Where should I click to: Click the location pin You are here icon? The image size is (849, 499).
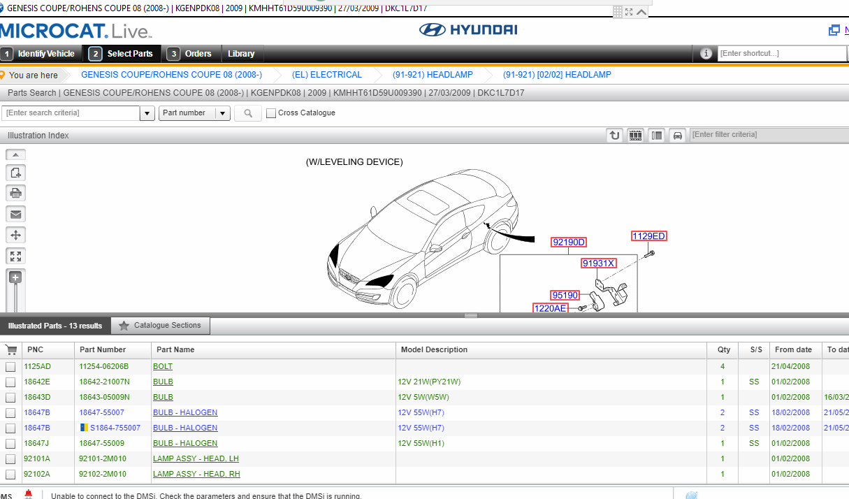coord(3,75)
